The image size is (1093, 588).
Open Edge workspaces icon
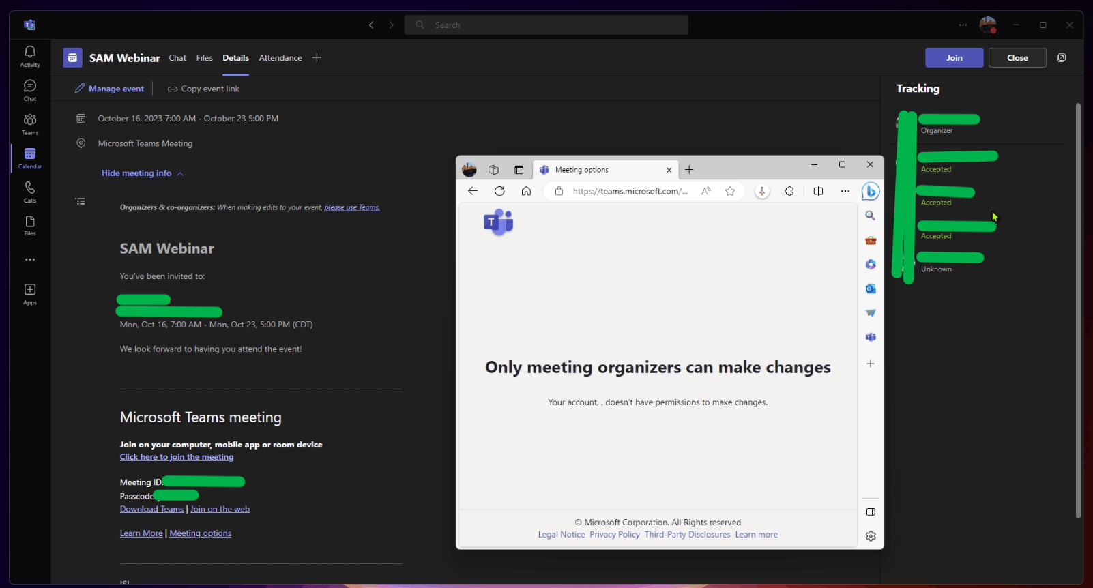[x=493, y=170]
